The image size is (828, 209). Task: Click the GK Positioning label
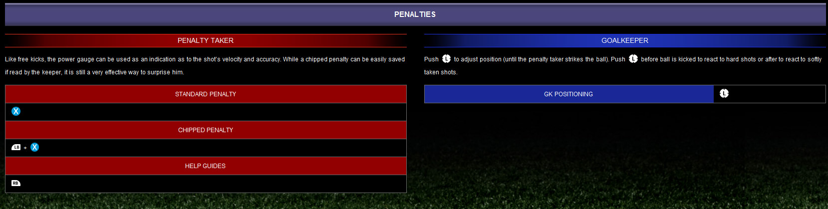tap(568, 94)
